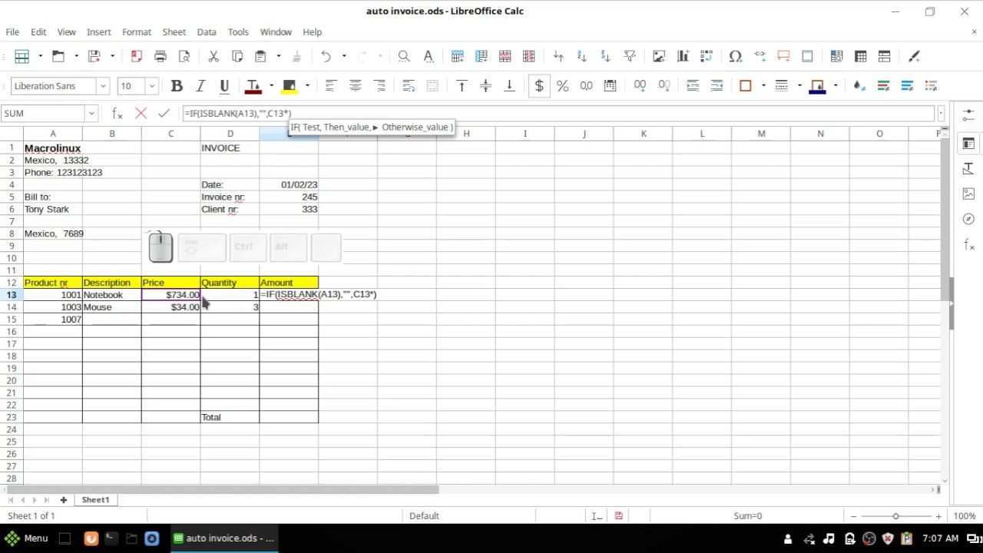Accept the formula with the green checkmark

pyautogui.click(x=164, y=113)
